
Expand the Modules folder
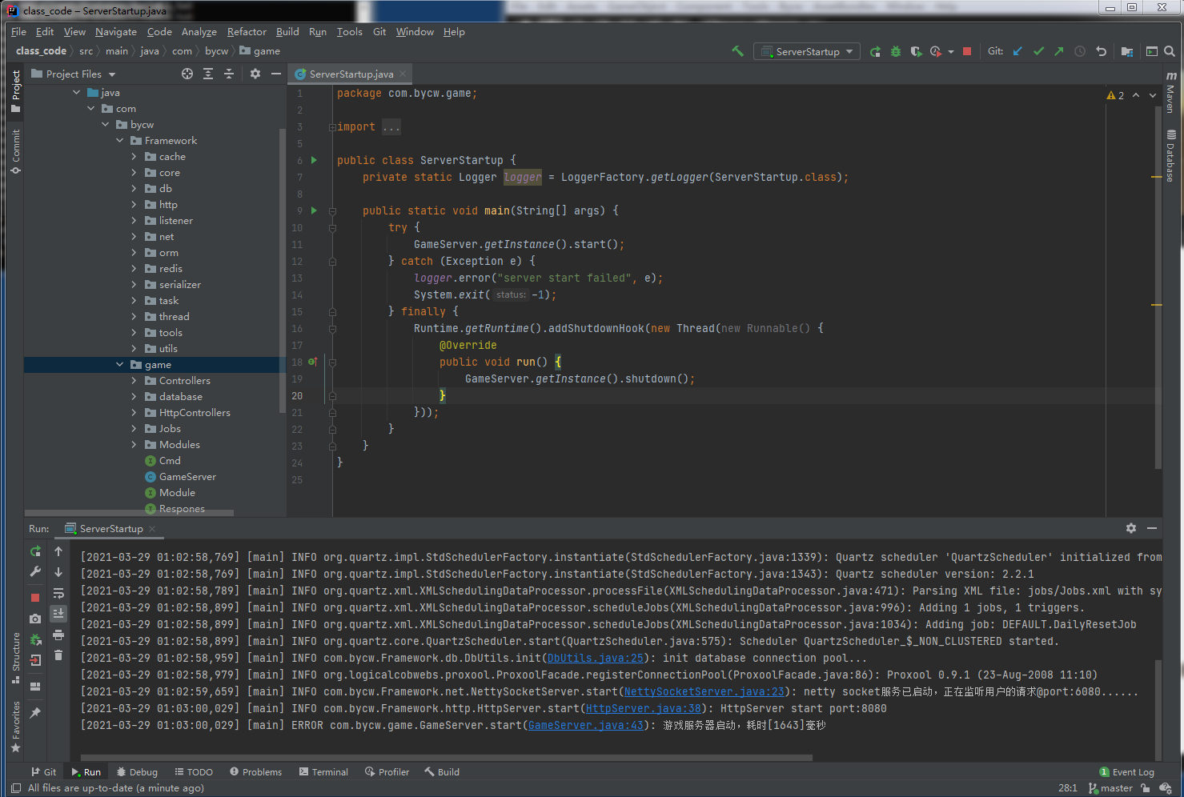point(134,445)
